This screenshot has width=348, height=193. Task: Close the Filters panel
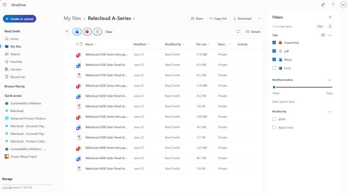[x=330, y=17]
